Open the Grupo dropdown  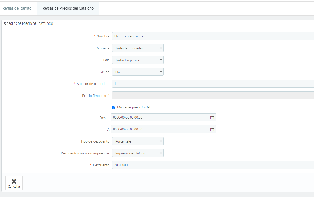coord(138,72)
